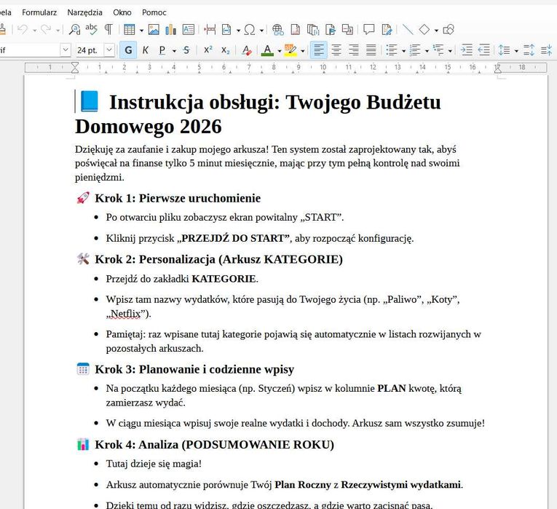Align paragraph to the left
The width and height of the screenshot is (557, 509).
click(x=319, y=50)
